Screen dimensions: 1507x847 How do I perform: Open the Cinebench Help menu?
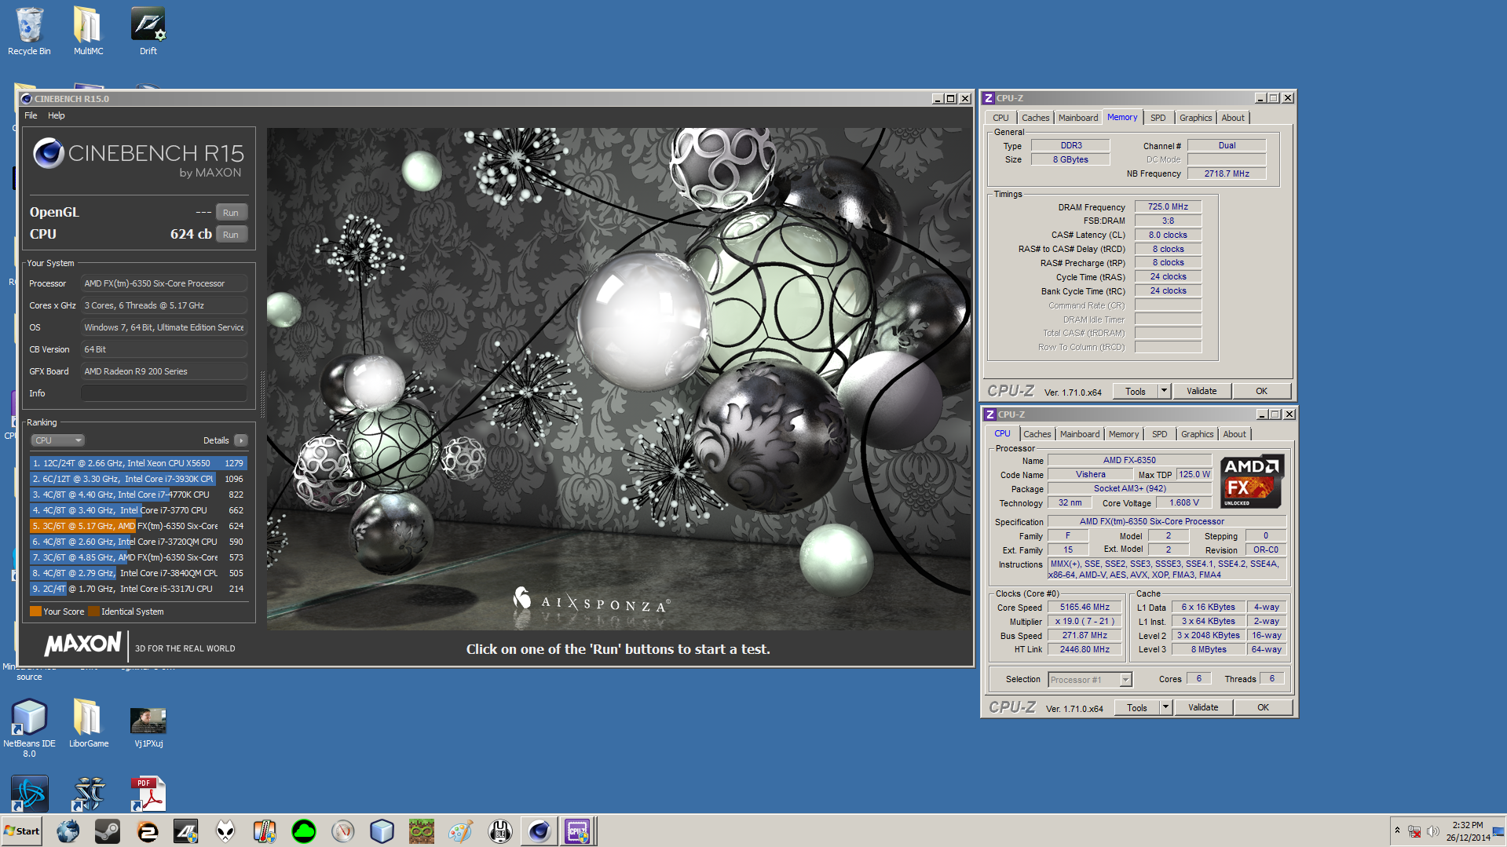coord(57,115)
